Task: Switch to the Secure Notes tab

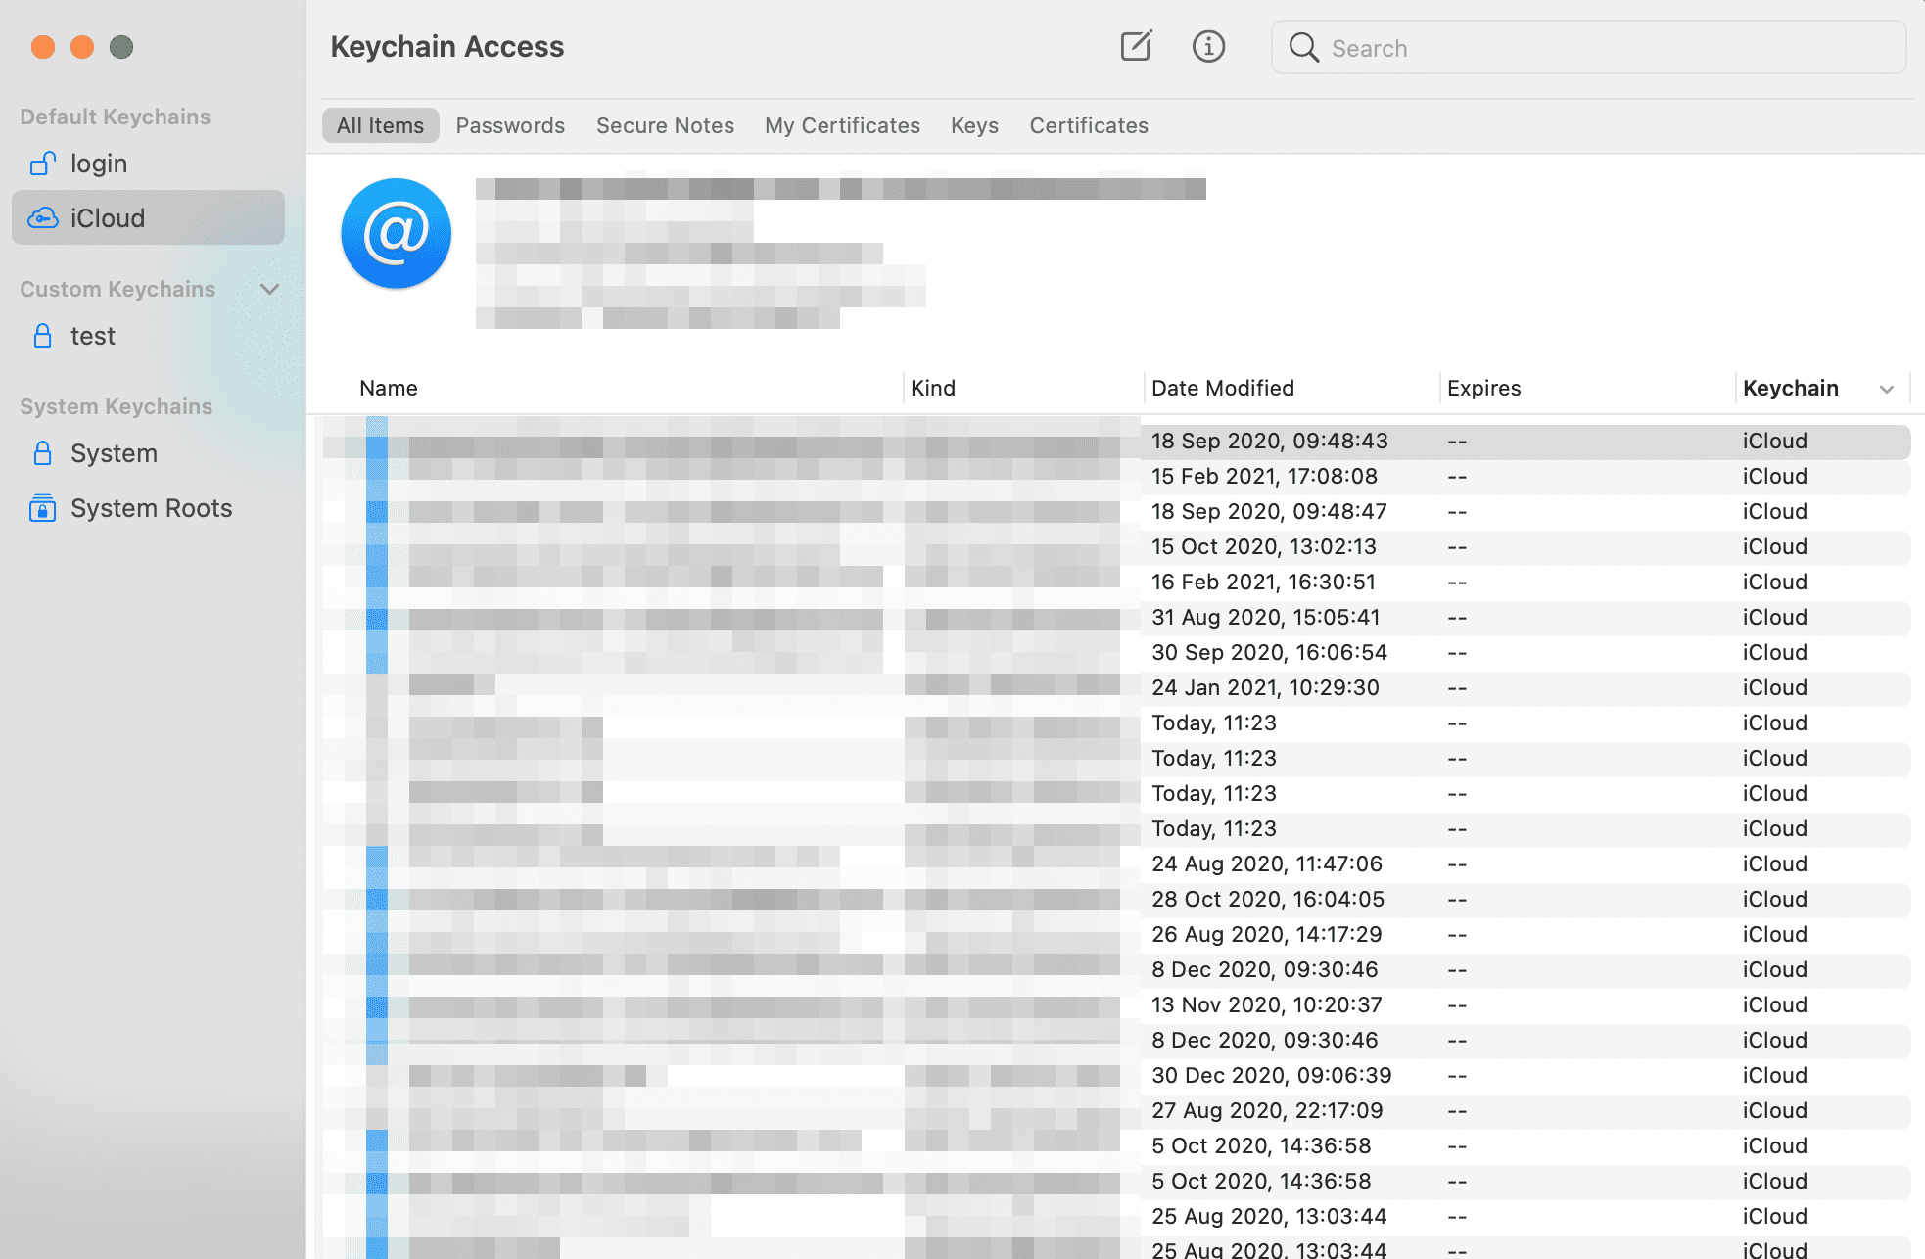Action: (665, 125)
